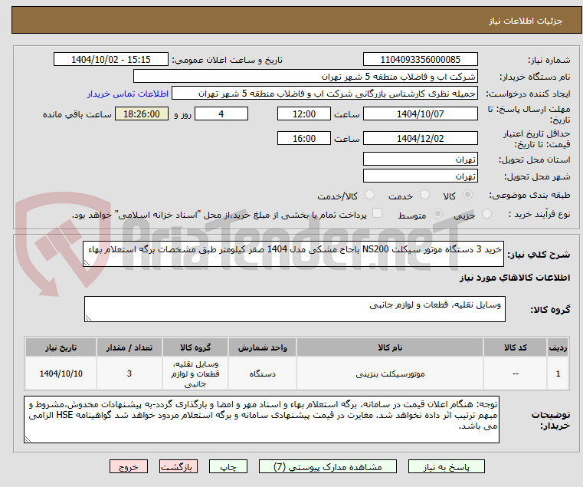Click the جزئیات اطلاعات نیاز page title
The image size is (583, 487).
point(526,21)
